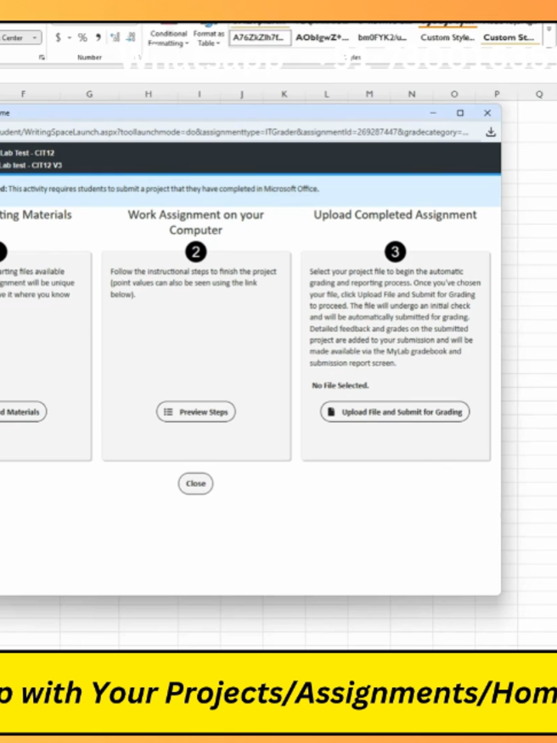Apply the bold AOblgwZ+ cell style
This screenshot has width=557, height=743.
323,37
